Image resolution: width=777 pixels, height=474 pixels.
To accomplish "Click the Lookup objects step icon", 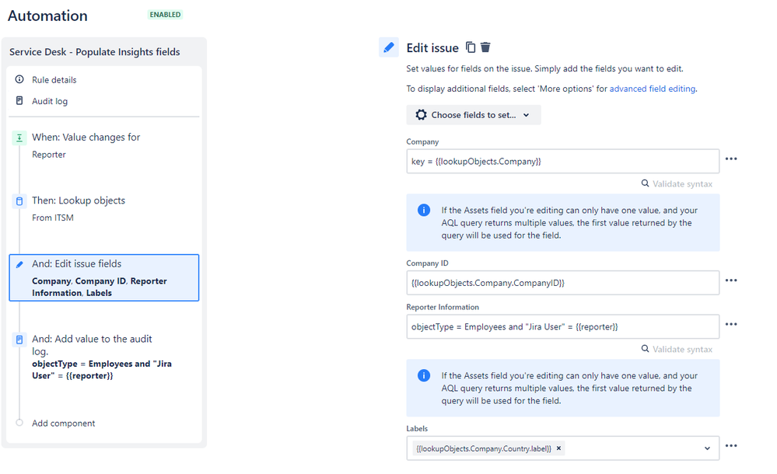I will point(19,201).
